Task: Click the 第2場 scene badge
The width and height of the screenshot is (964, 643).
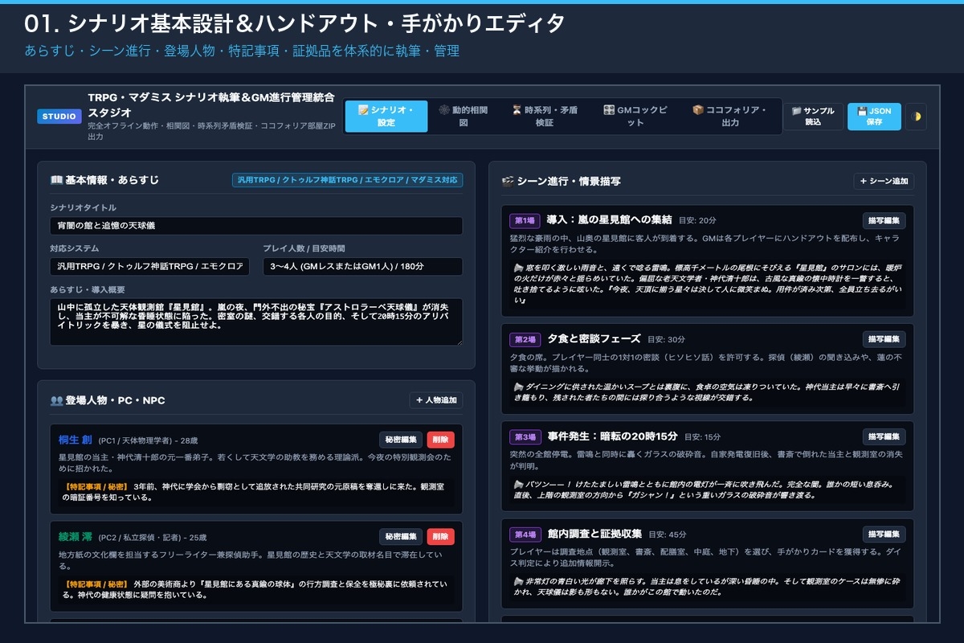Action: [525, 339]
